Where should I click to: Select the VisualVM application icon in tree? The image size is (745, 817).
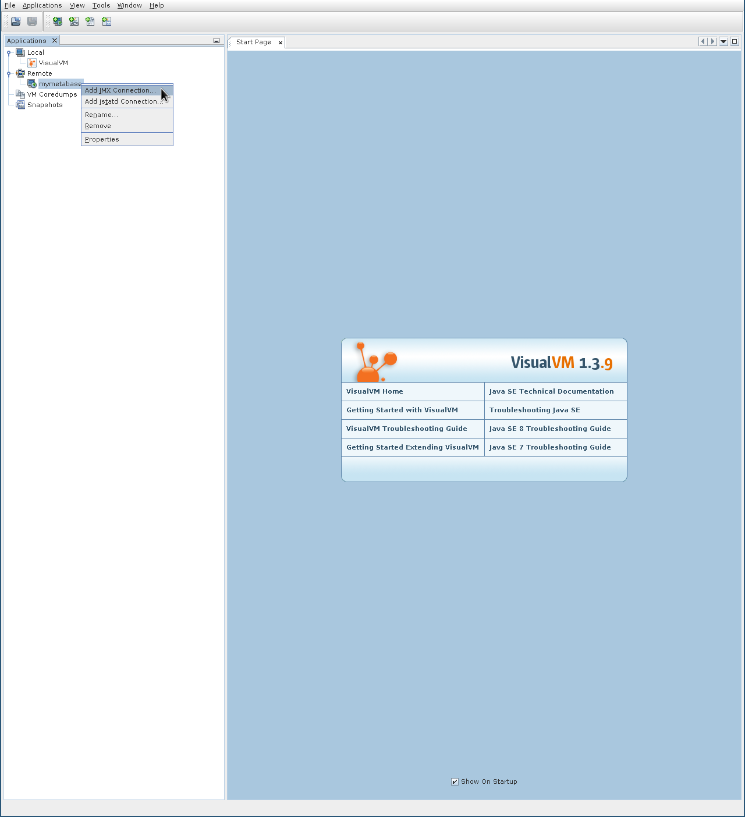click(32, 63)
